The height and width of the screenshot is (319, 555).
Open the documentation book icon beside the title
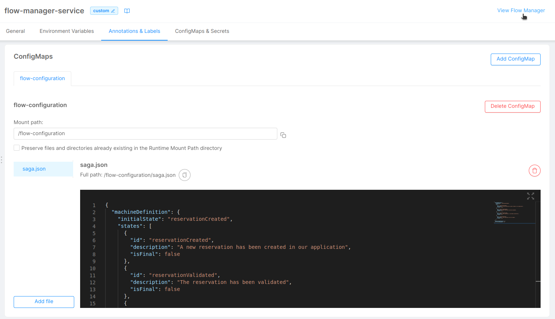click(x=127, y=11)
